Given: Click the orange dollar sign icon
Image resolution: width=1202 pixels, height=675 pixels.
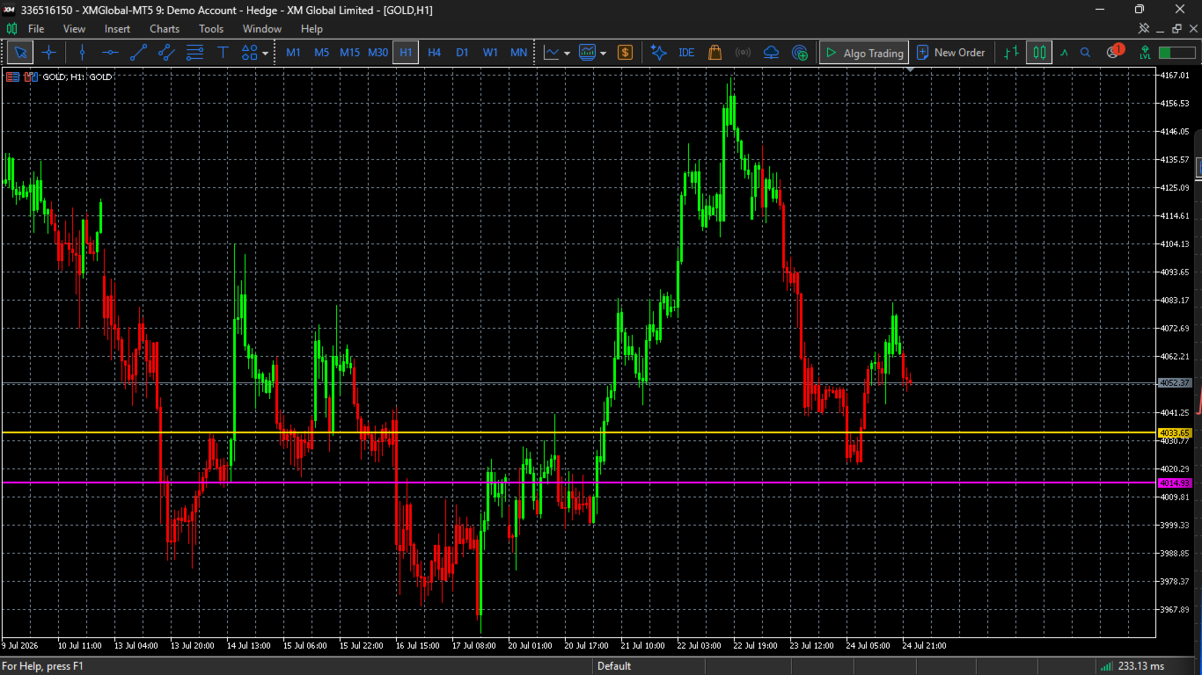Looking at the screenshot, I should pos(626,53).
